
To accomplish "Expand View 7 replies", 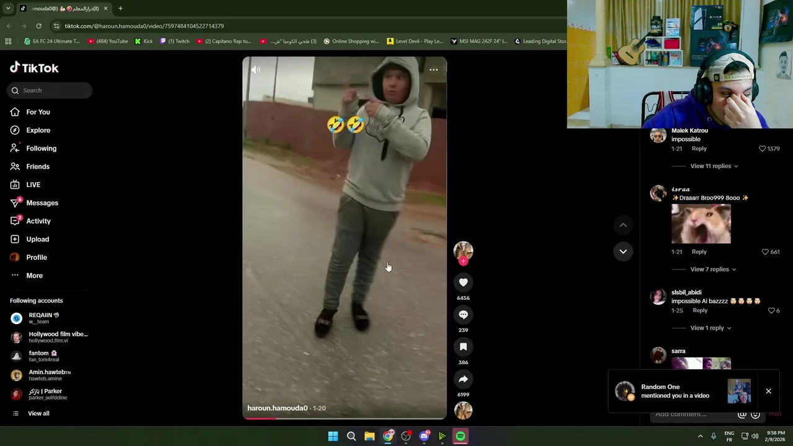I will pyautogui.click(x=712, y=269).
